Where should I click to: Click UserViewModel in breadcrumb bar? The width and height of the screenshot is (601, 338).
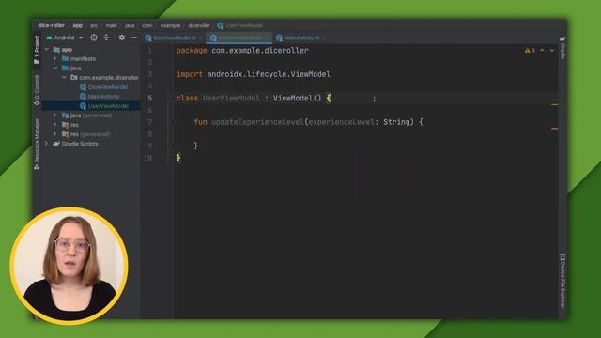pos(240,25)
